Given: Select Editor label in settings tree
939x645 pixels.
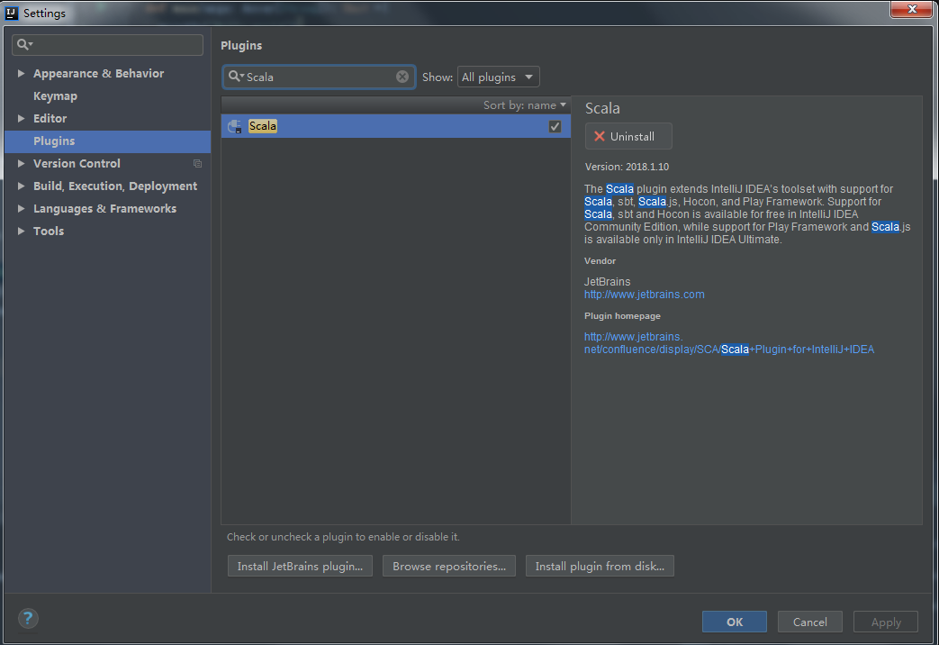Looking at the screenshot, I should tap(50, 118).
